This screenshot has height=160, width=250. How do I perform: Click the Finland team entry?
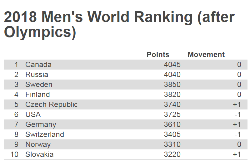pos(37,95)
